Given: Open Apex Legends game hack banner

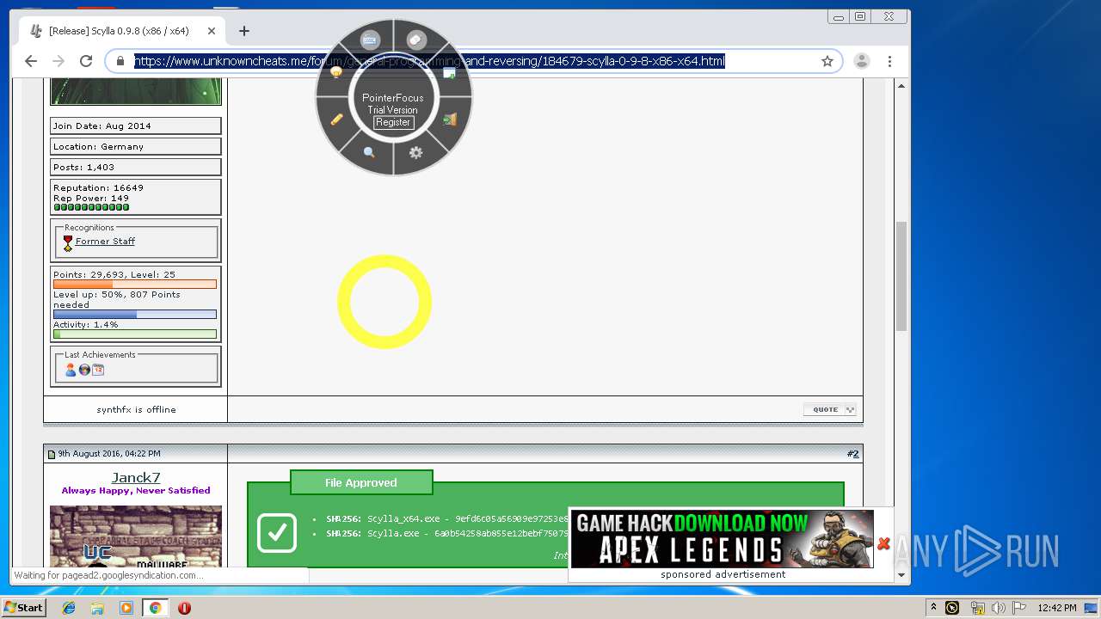Looking at the screenshot, I should 723,539.
